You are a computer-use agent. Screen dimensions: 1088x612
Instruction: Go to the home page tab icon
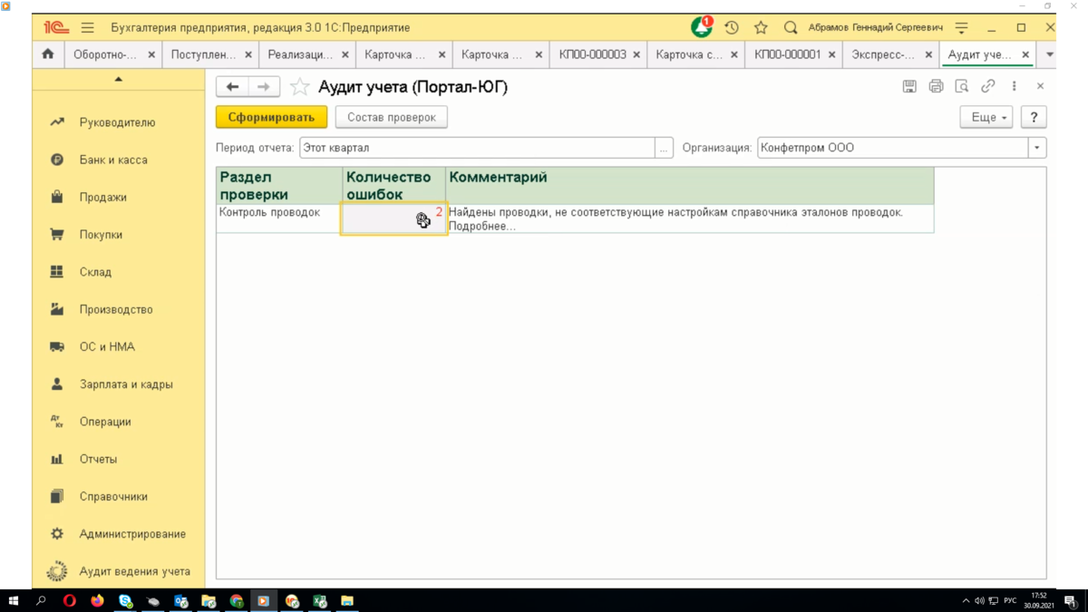[x=48, y=54]
